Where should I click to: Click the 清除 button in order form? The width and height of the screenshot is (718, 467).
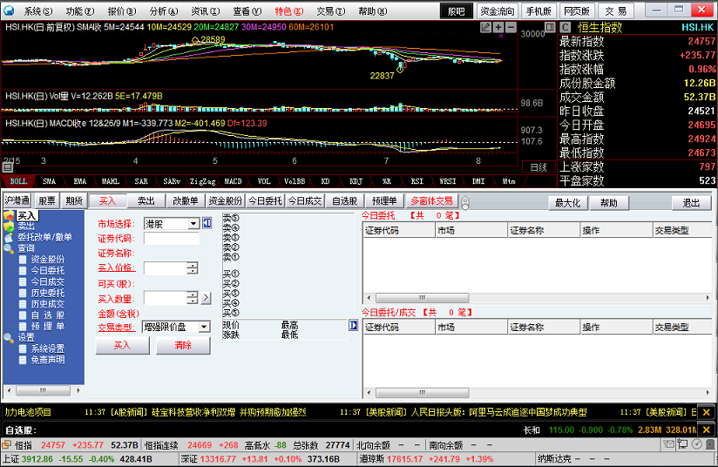click(183, 345)
